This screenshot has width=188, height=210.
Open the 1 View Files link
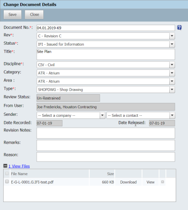click(x=19, y=166)
